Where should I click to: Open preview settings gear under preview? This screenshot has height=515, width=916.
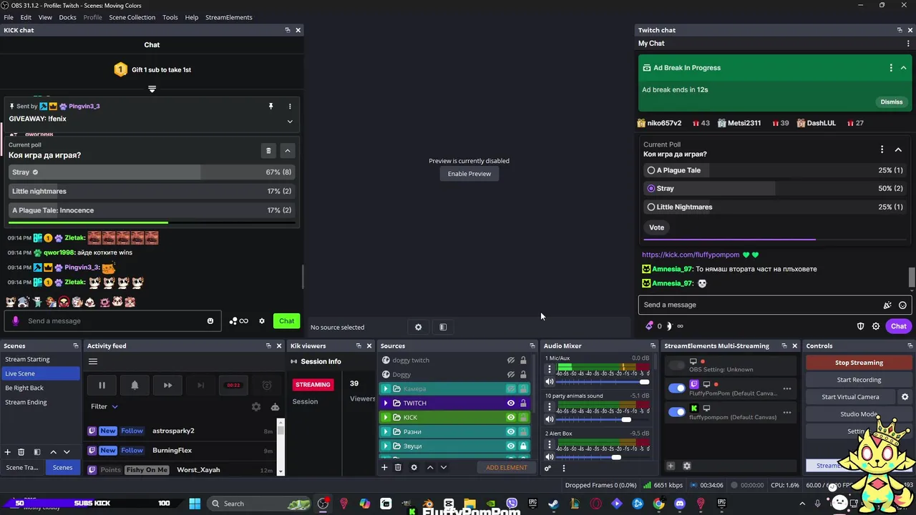(419, 327)
